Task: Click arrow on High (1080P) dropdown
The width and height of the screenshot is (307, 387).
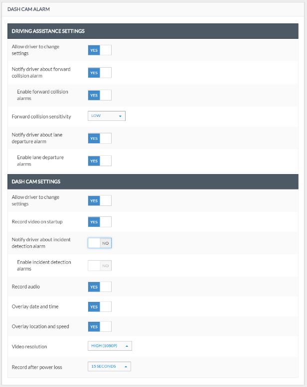Action: coord(127,346)
